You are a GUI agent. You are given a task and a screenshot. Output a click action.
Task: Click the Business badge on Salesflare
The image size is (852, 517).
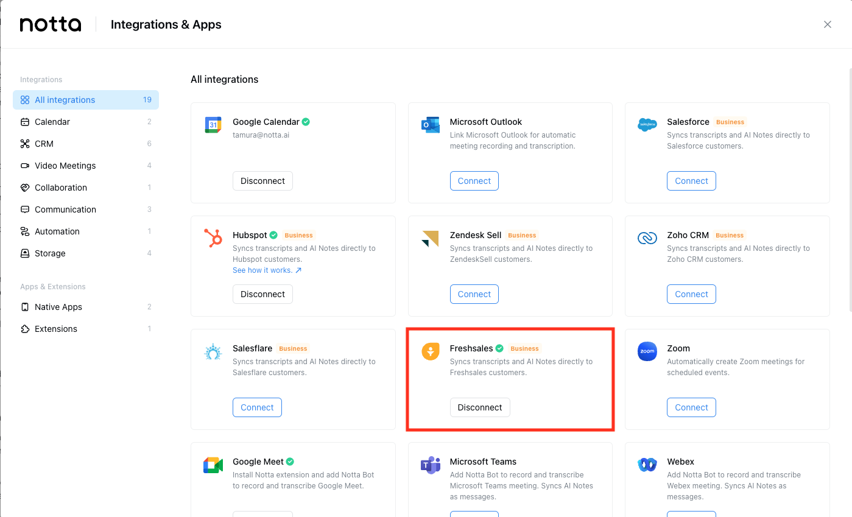[293, 348]
